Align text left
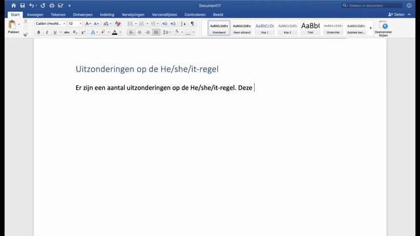Screen dimensions: 420x236 coord(131,32)
